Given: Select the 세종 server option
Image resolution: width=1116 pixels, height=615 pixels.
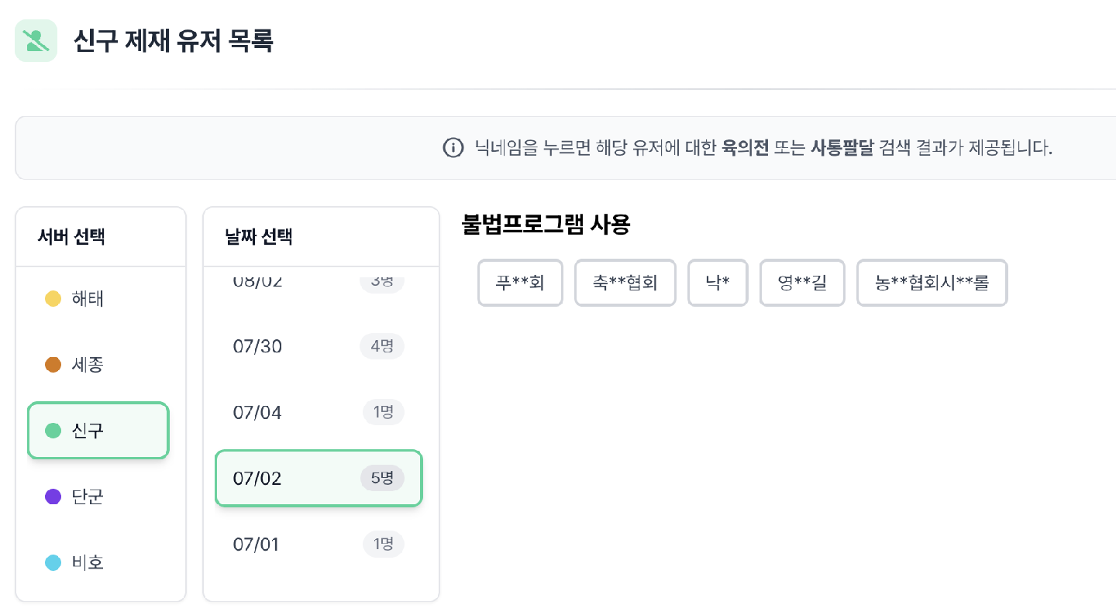Looking at the screenshot, I should 98,365.
